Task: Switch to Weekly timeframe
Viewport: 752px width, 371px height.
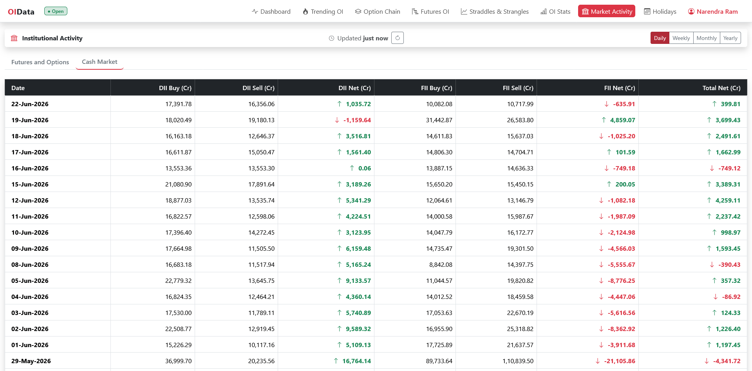Action: pos(681,38)
